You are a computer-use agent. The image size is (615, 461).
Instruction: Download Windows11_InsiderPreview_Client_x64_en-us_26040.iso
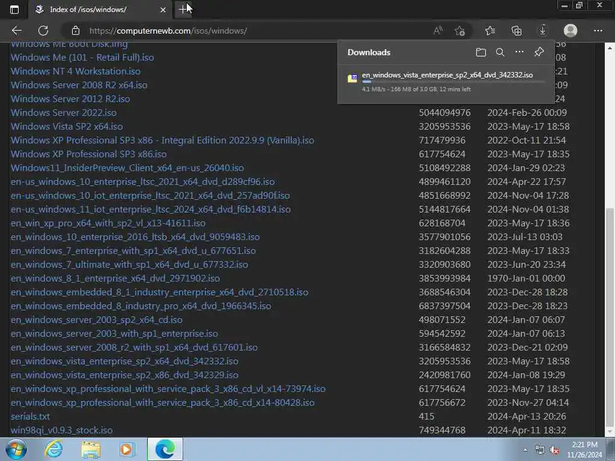pos(127,168)
